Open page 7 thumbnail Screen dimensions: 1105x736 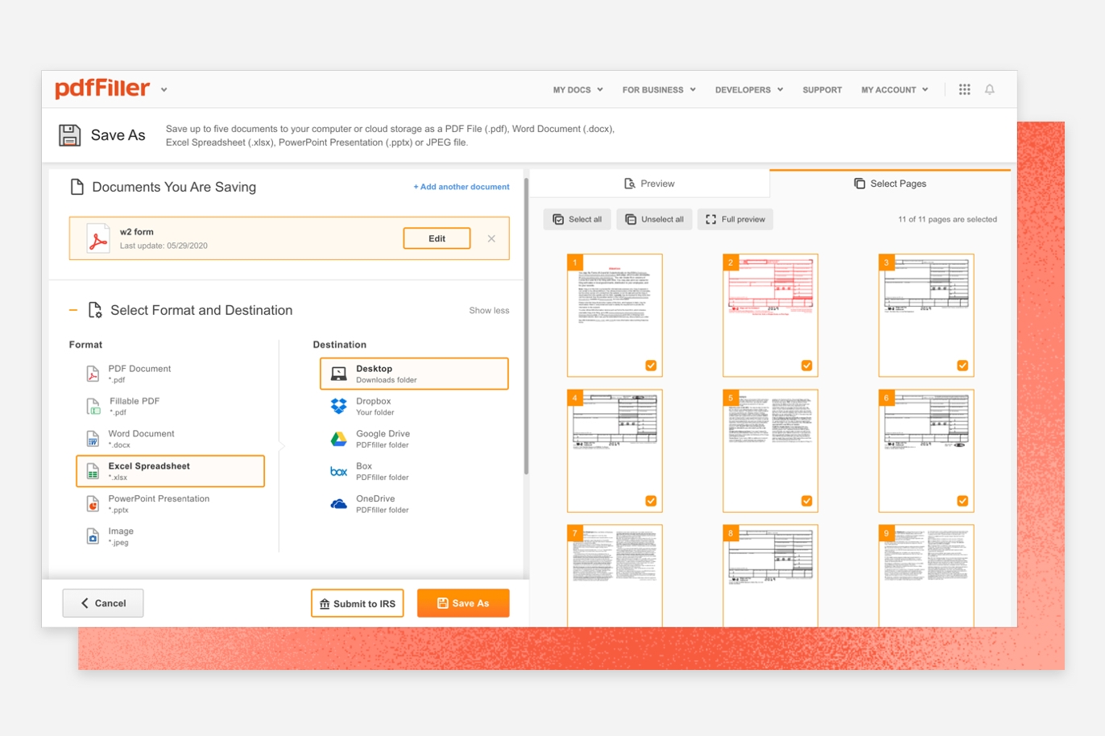click(x=615, y=576)
